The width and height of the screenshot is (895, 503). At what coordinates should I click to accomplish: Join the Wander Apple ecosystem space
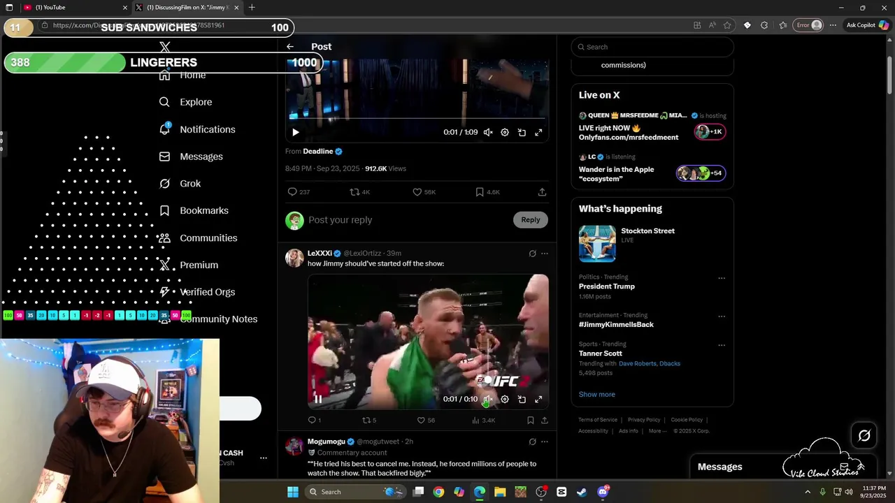click(652, 168)
